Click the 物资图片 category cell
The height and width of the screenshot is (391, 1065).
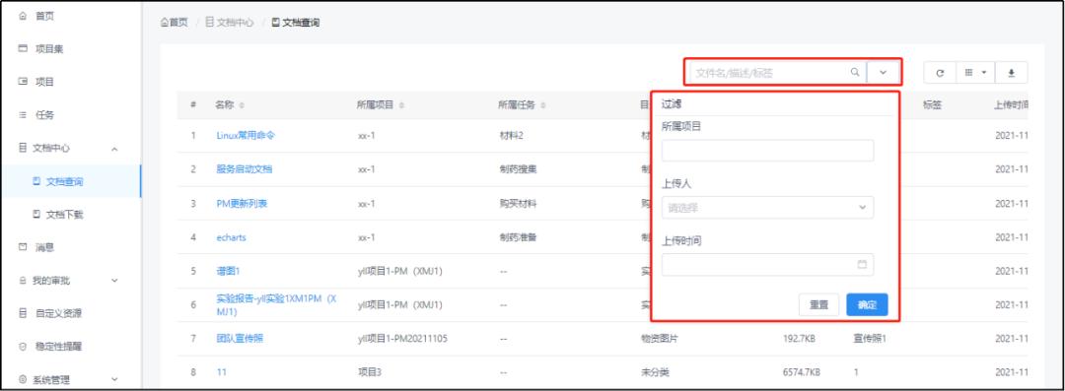pyautogui.click(x=660, y=338)
